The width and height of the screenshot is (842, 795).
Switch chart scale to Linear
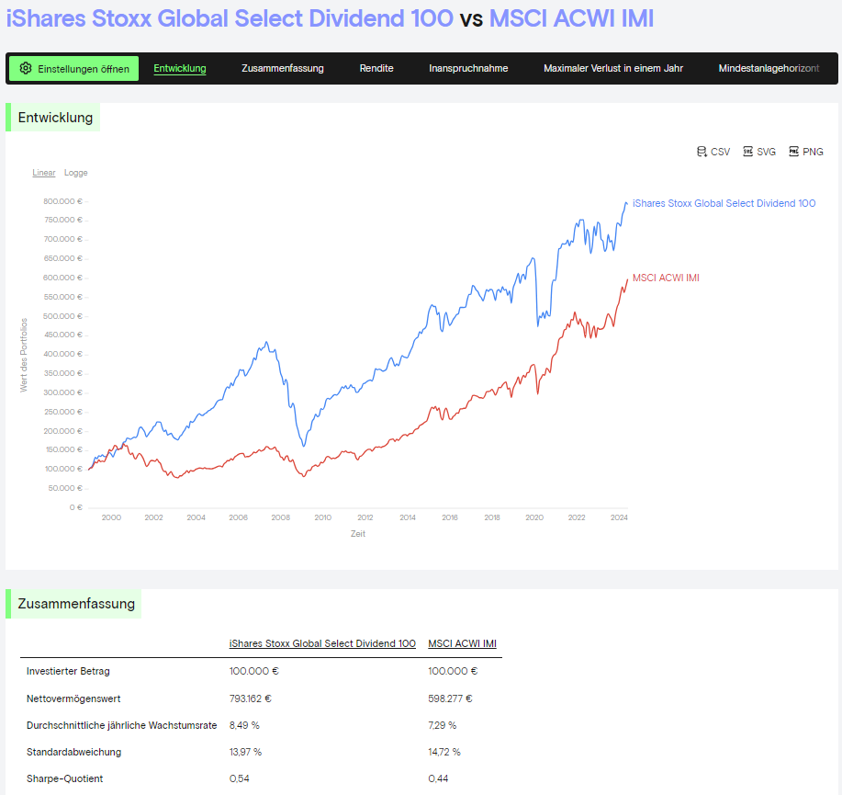[x=44, y=173]
